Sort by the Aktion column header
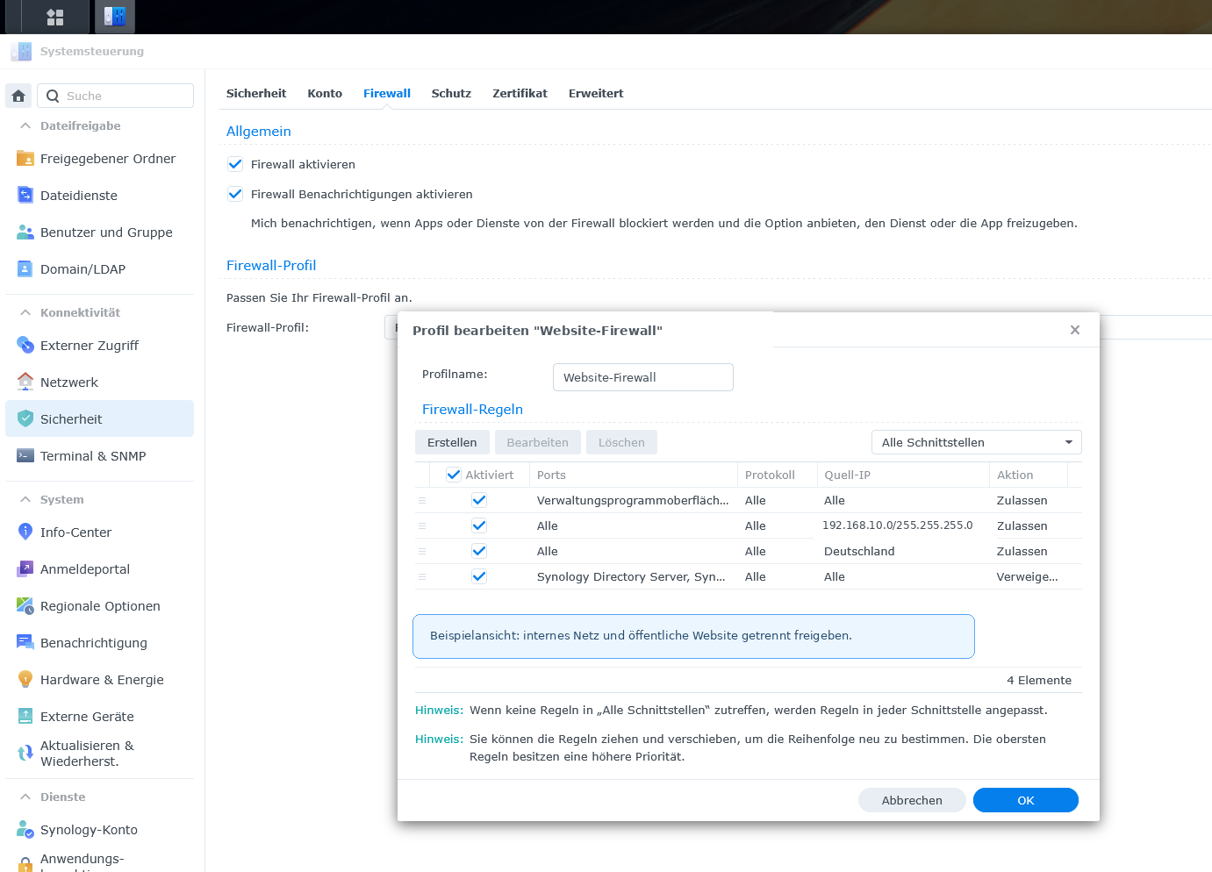 (x=1029, y=475)
